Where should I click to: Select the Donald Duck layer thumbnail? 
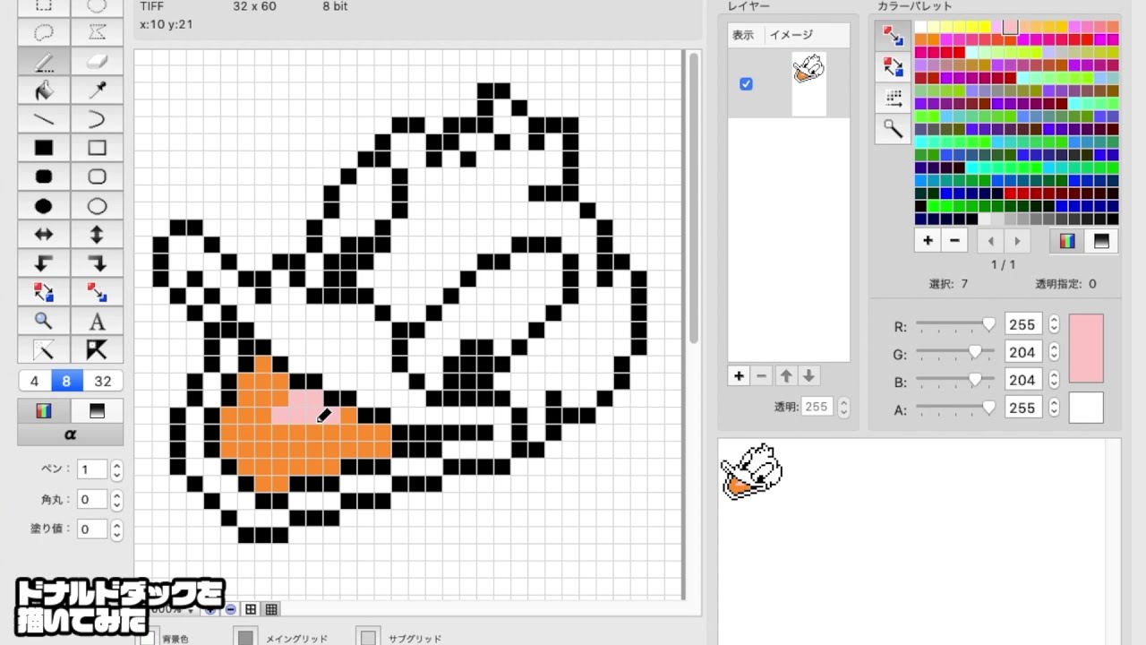(808, 83)
